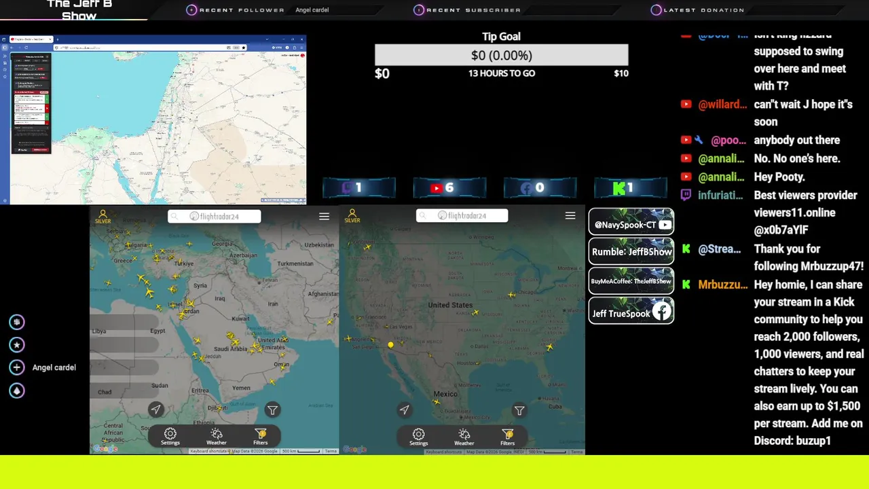This screenshot has width=869, height=489.
Task: Open Filters in the Middle East flightradar panel
Action: tap(261, 437)
